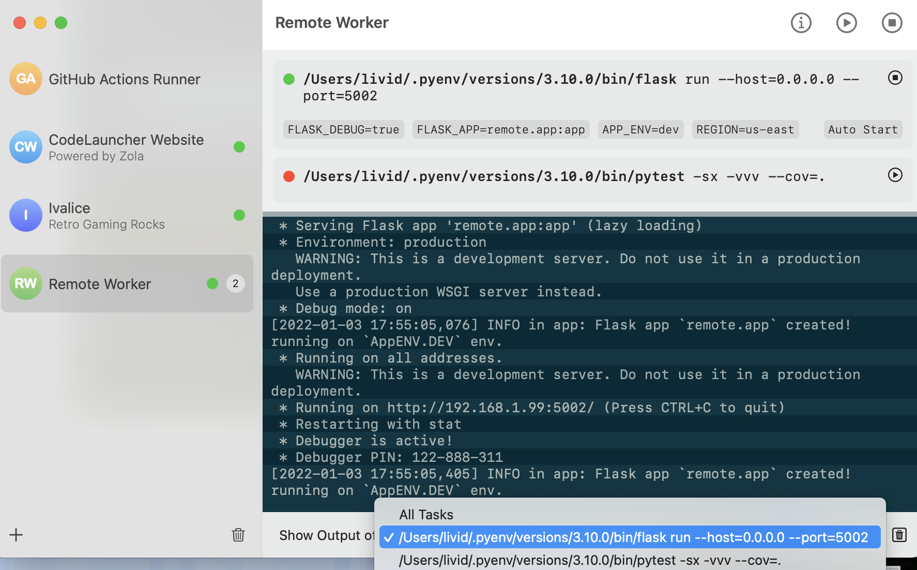Select All Tasks in output menu
Viewport: 917px width, 570px height.
point(426,515)
